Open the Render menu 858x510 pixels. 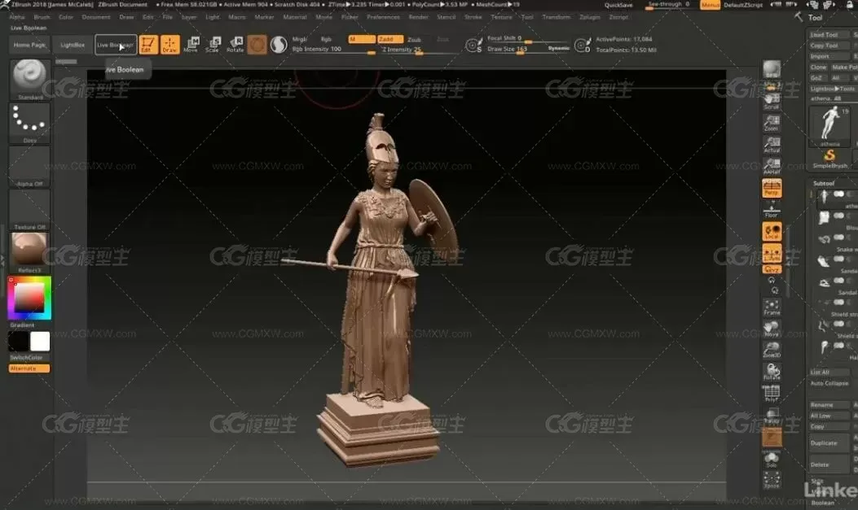419,17
